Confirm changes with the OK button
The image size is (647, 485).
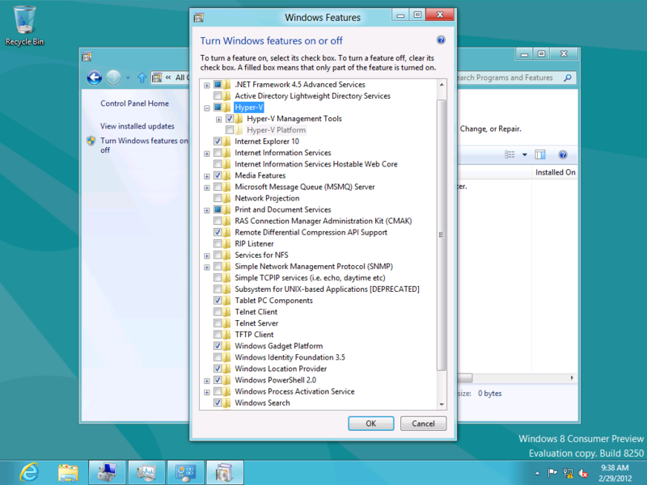point(370,423)
